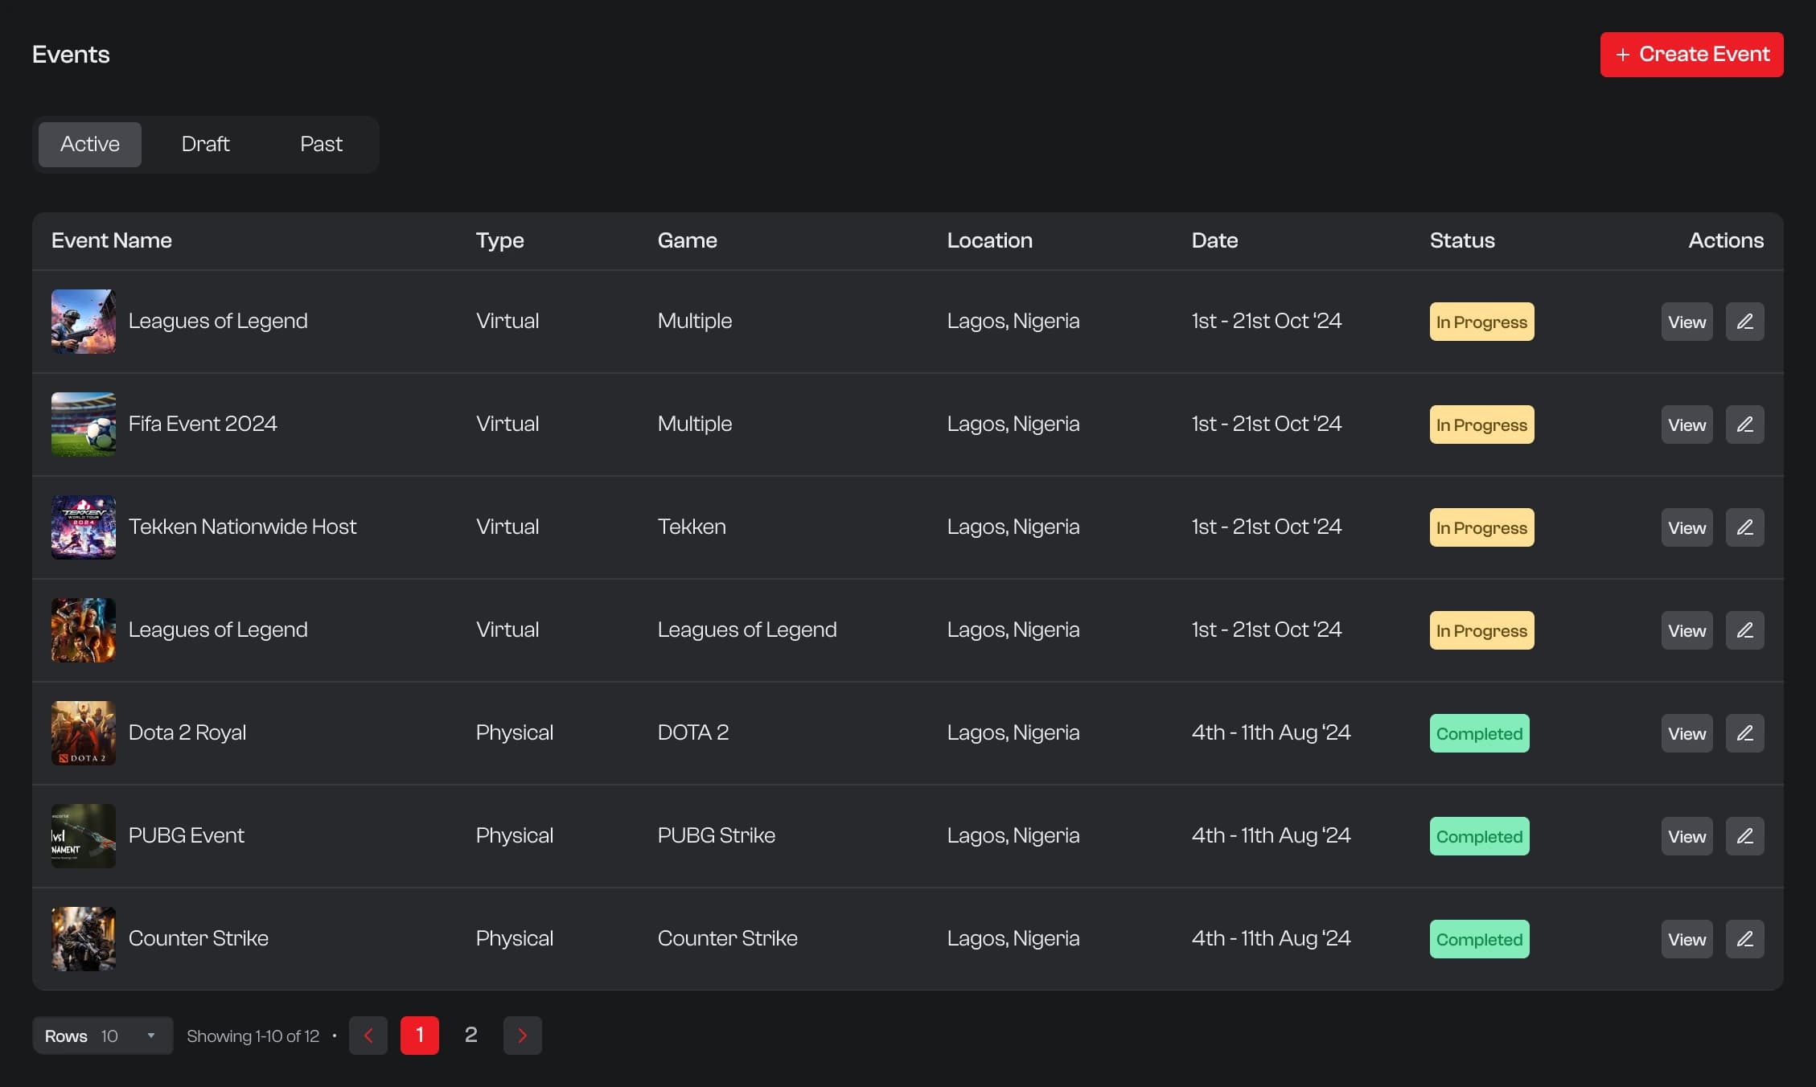This screenshot has height=1087, width=1816.
Task: Edit the PUBG Event entry
Action: [x=1745, y=835]
